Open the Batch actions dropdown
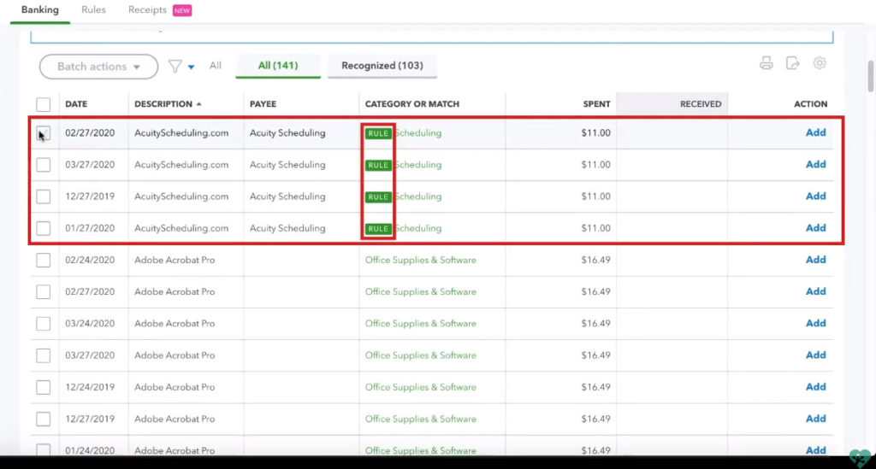 tap(98, 67)
